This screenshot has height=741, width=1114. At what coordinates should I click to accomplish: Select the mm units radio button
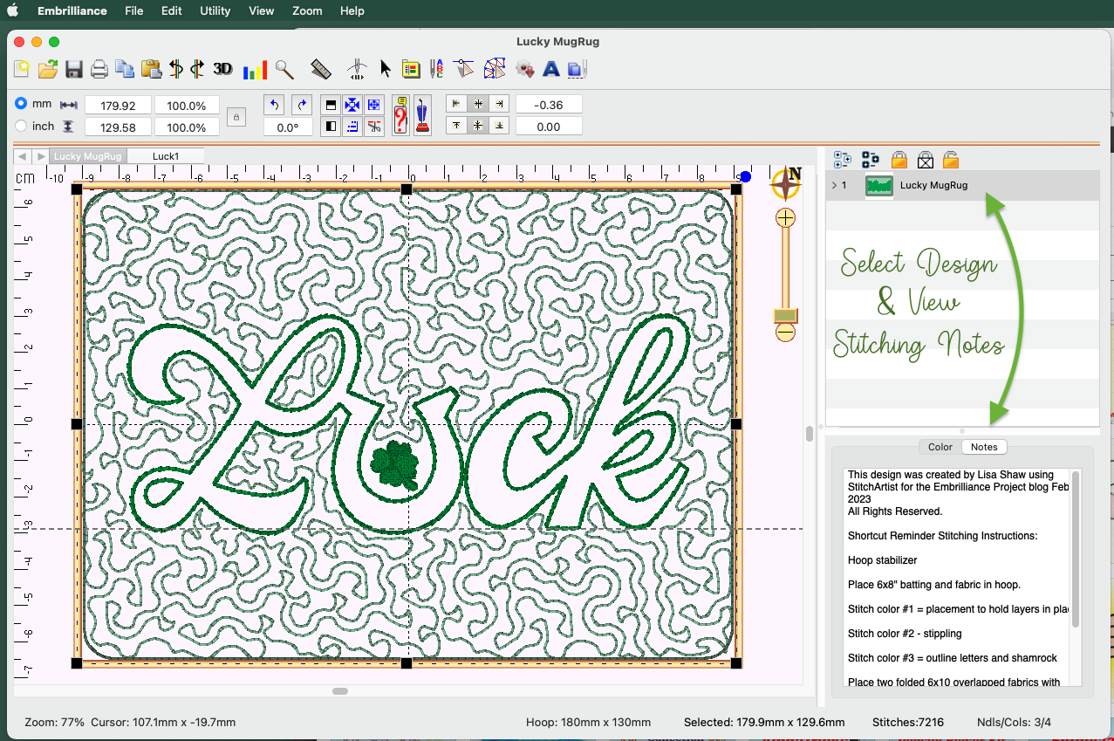21,103
